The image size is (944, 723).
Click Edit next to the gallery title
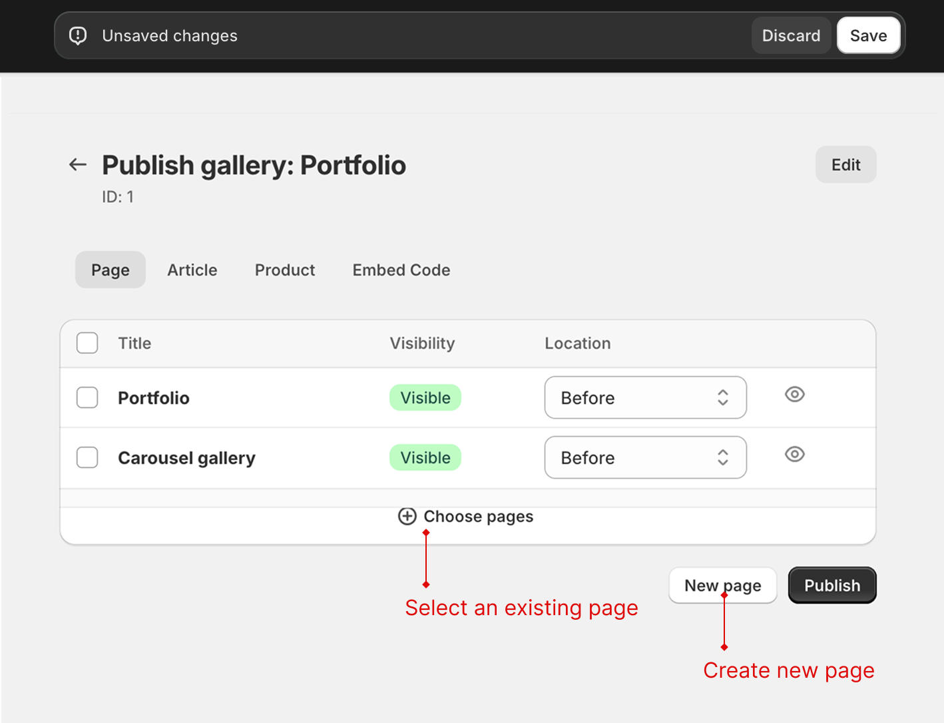click(845, 164)
